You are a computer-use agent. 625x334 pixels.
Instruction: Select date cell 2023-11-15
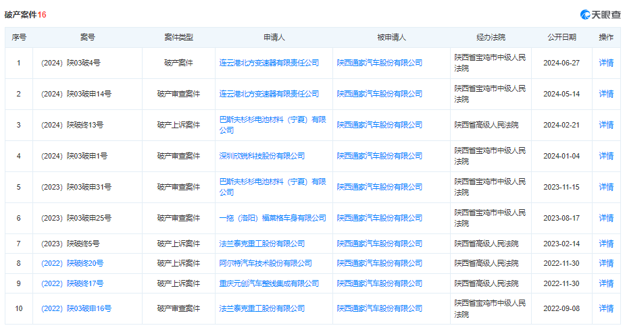coord(561,187)
